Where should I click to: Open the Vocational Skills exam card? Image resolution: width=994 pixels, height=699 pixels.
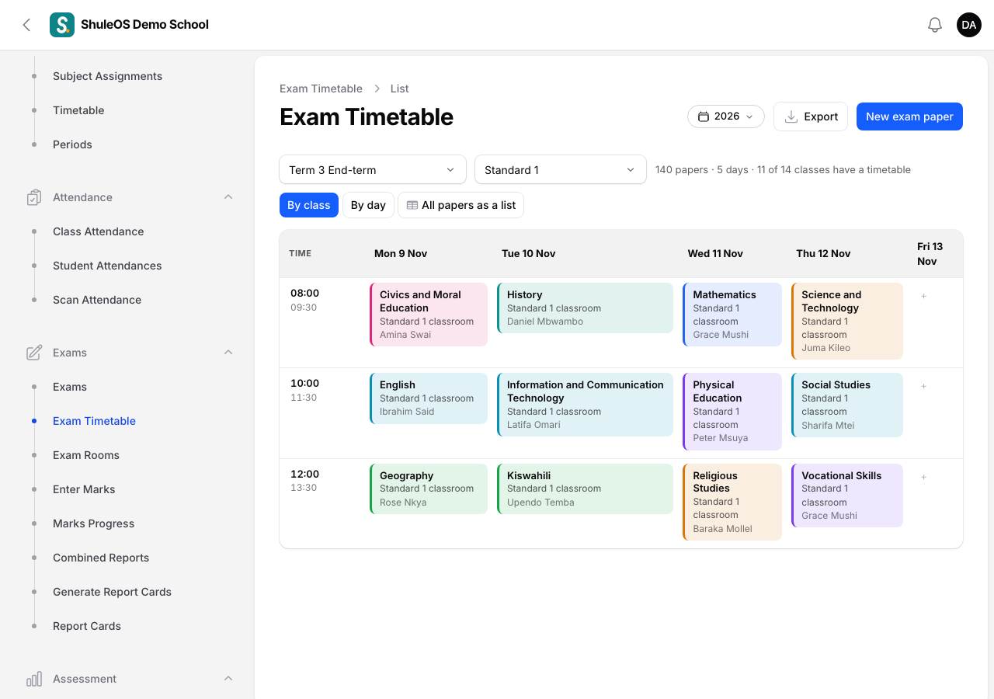click(847, 496)
